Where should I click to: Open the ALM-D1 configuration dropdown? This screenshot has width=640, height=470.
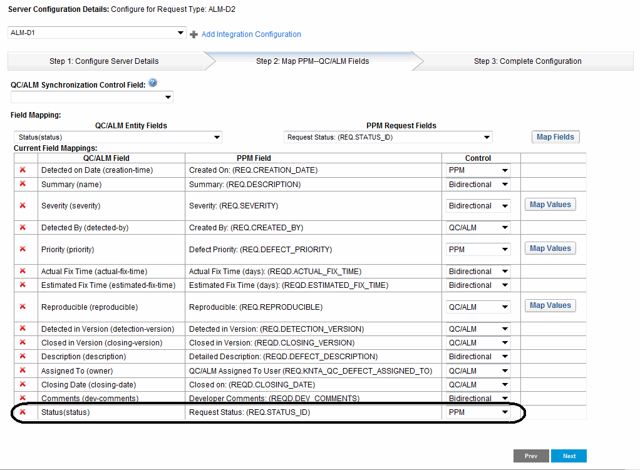tap(97, 33)
